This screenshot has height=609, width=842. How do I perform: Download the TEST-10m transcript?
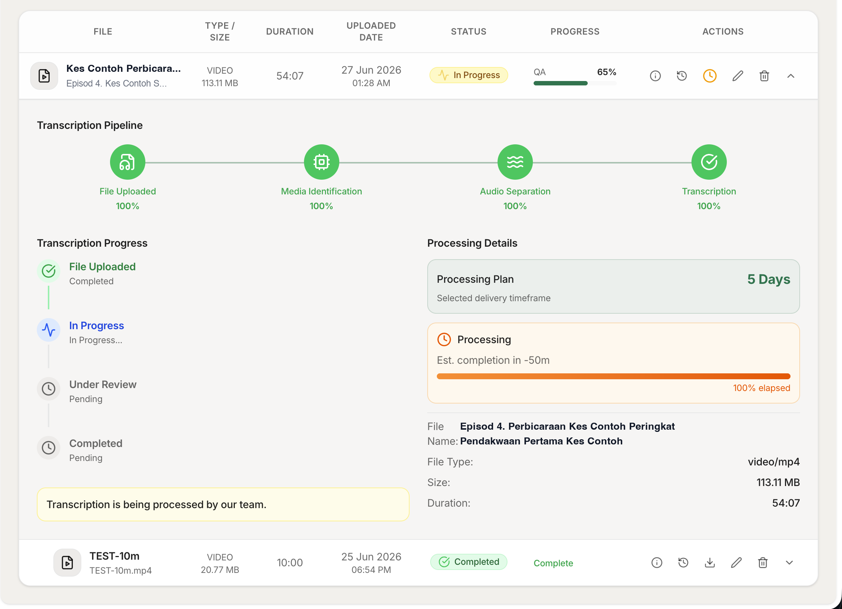(x=710, y=563)
